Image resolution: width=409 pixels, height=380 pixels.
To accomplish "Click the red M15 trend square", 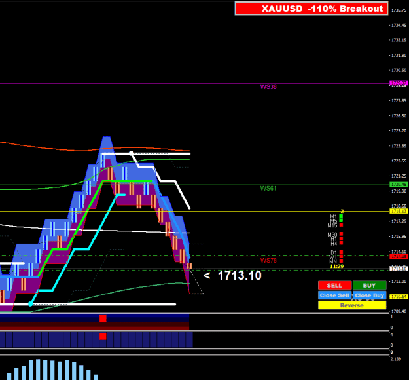I will tap(341, 225).
